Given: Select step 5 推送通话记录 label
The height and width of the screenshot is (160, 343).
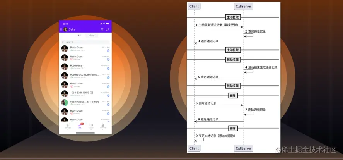Looking at the screenshot, I should click(x=208, y=77).
